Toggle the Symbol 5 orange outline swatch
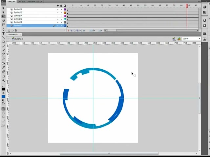 65,13
